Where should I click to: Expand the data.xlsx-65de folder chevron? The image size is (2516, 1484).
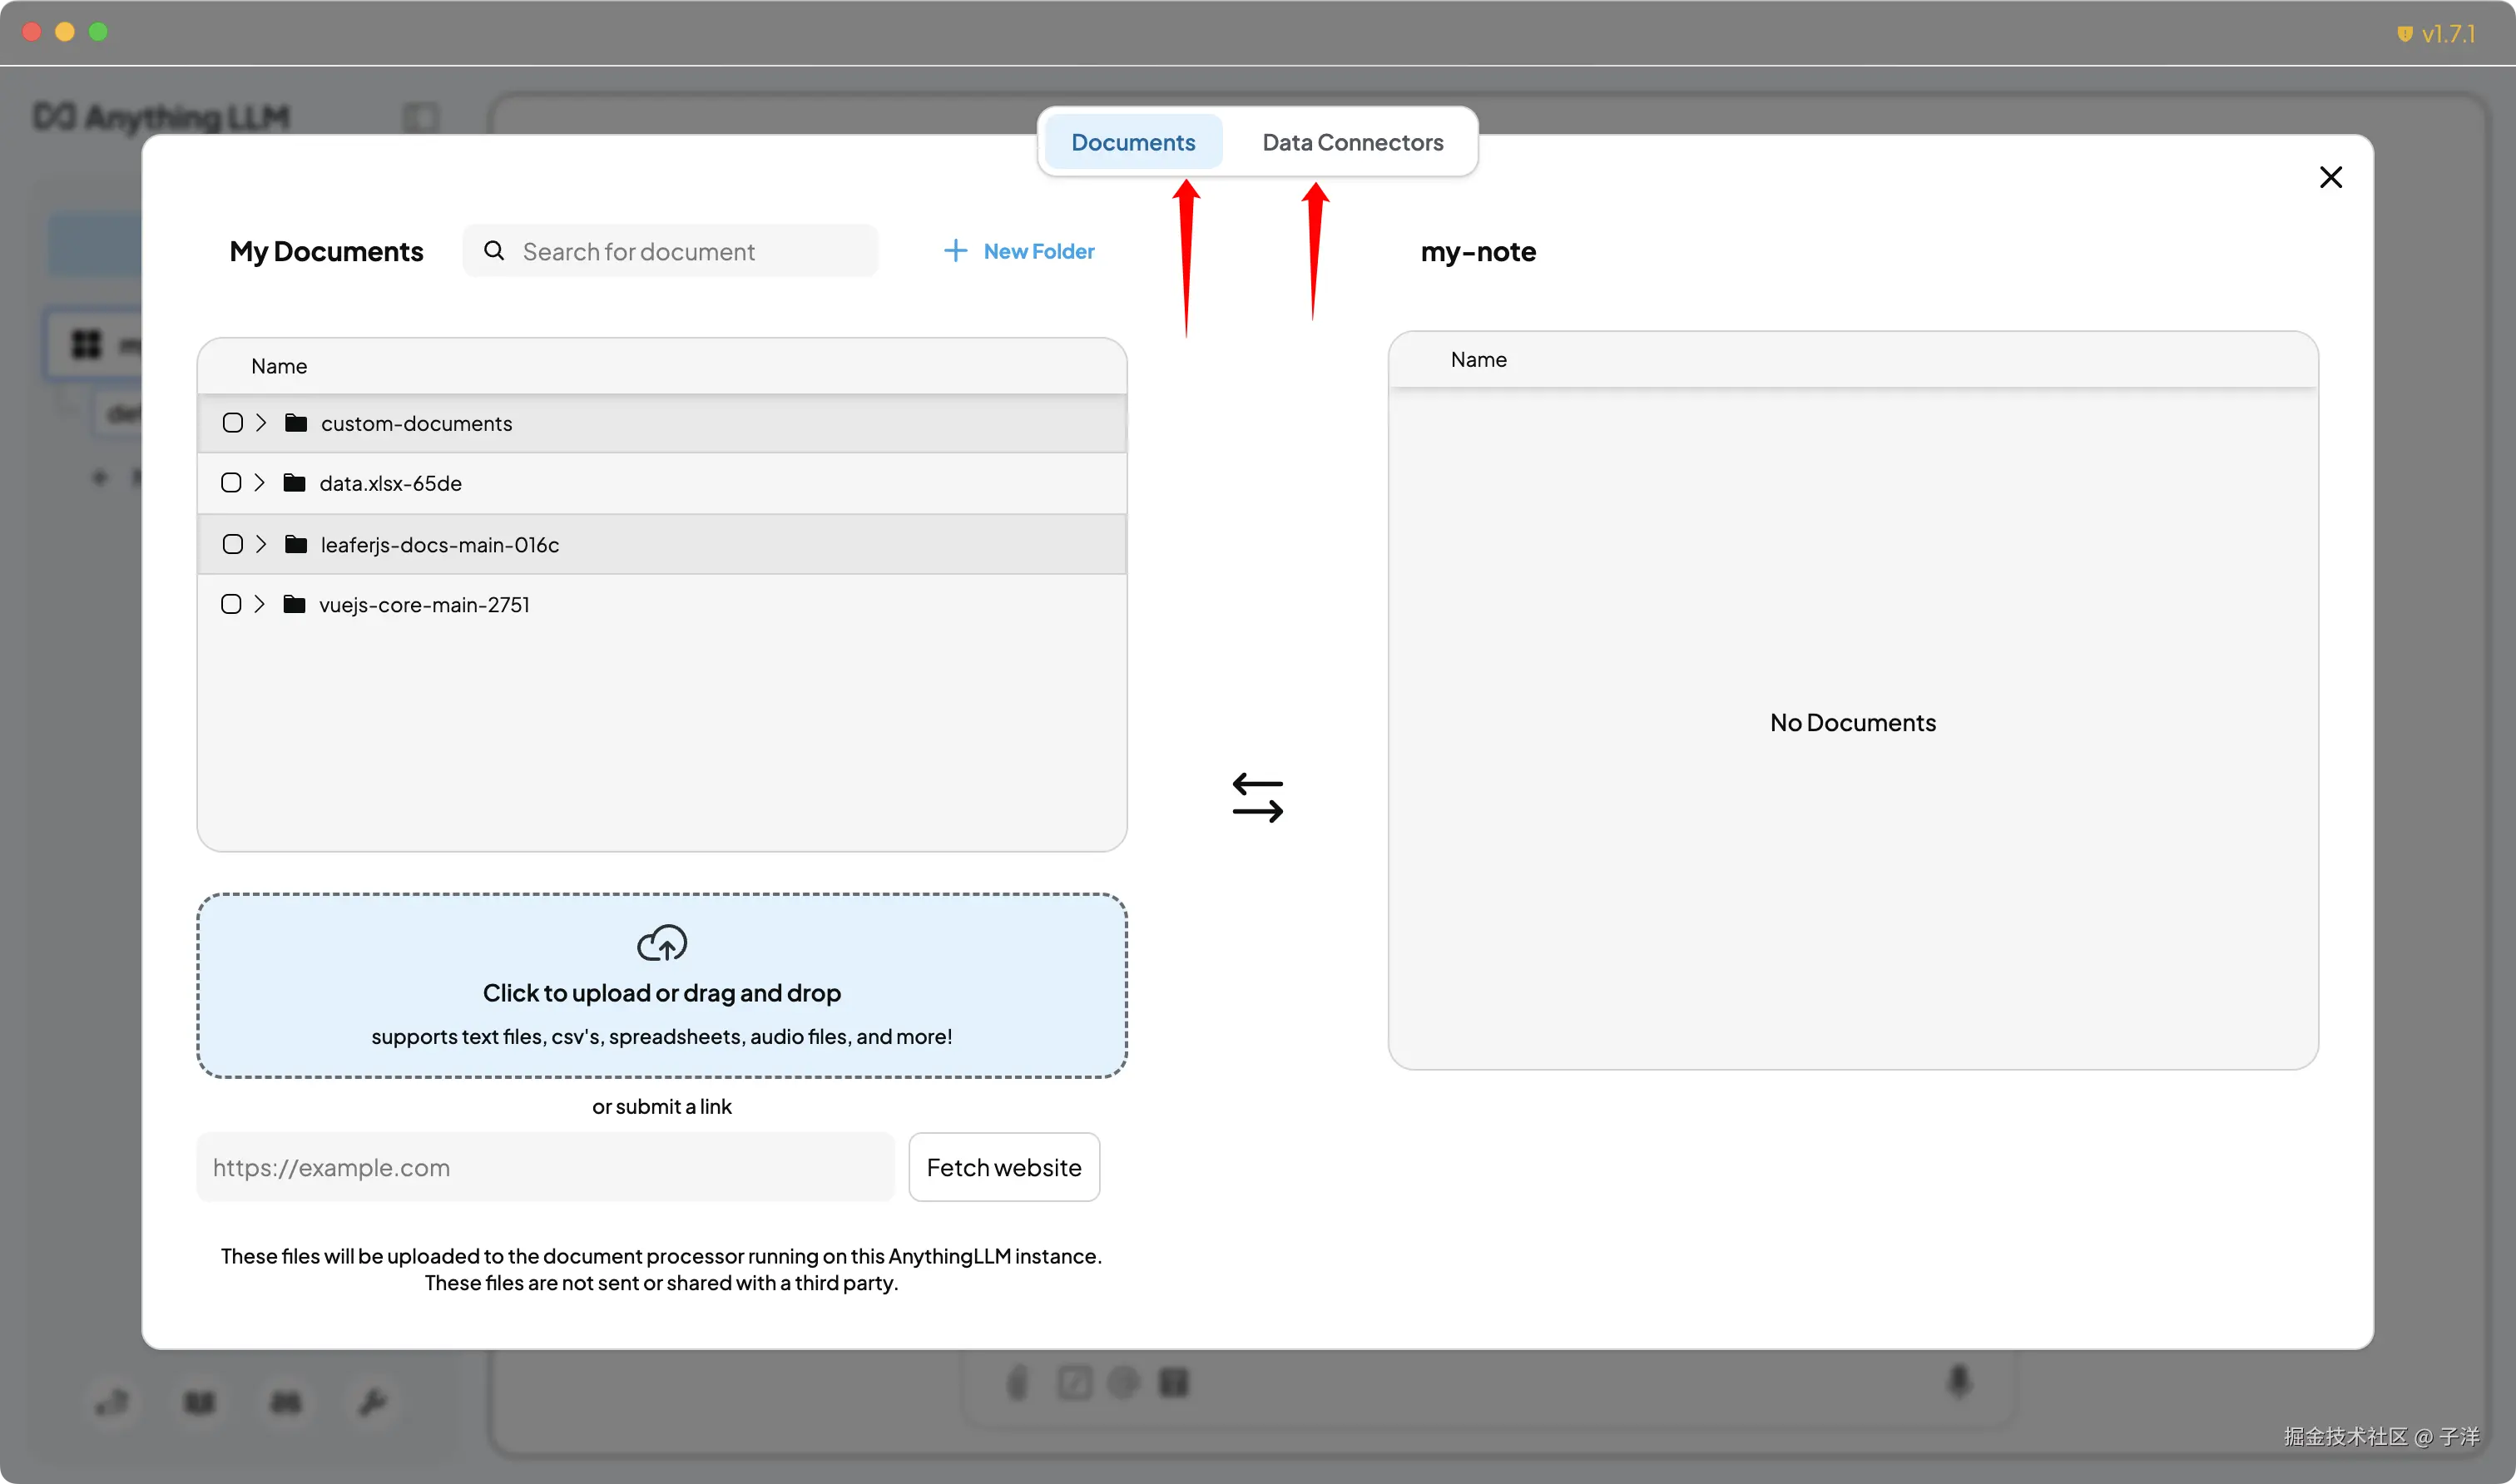click(x=259, y=483)
